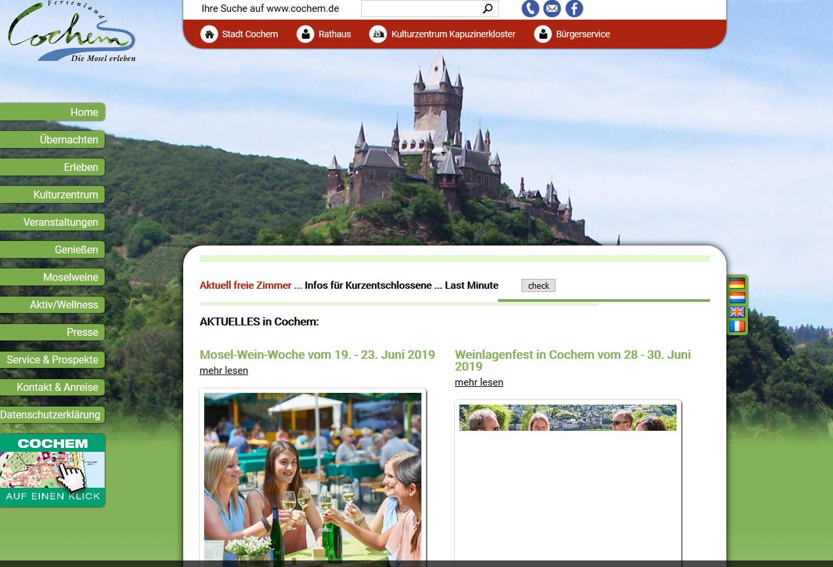Click the person icon beside Rathaus
The width and height of the screenshot is (833, 567).
306,34
